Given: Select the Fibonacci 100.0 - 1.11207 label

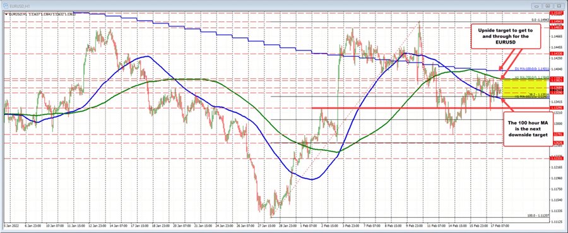Looking at the screenshot, I should click(x=538, y=215).
